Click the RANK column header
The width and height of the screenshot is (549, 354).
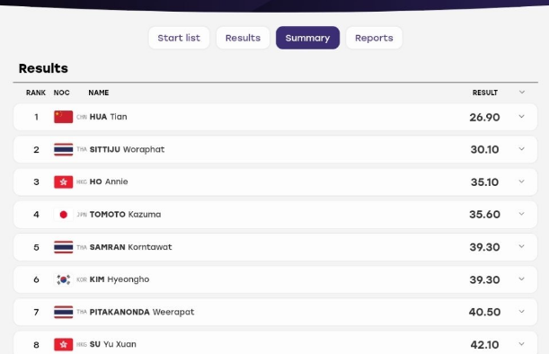(36, 93)
